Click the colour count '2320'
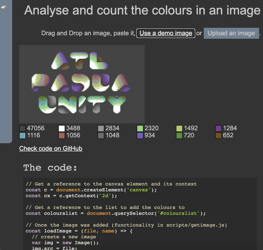 tap(152, 128)
